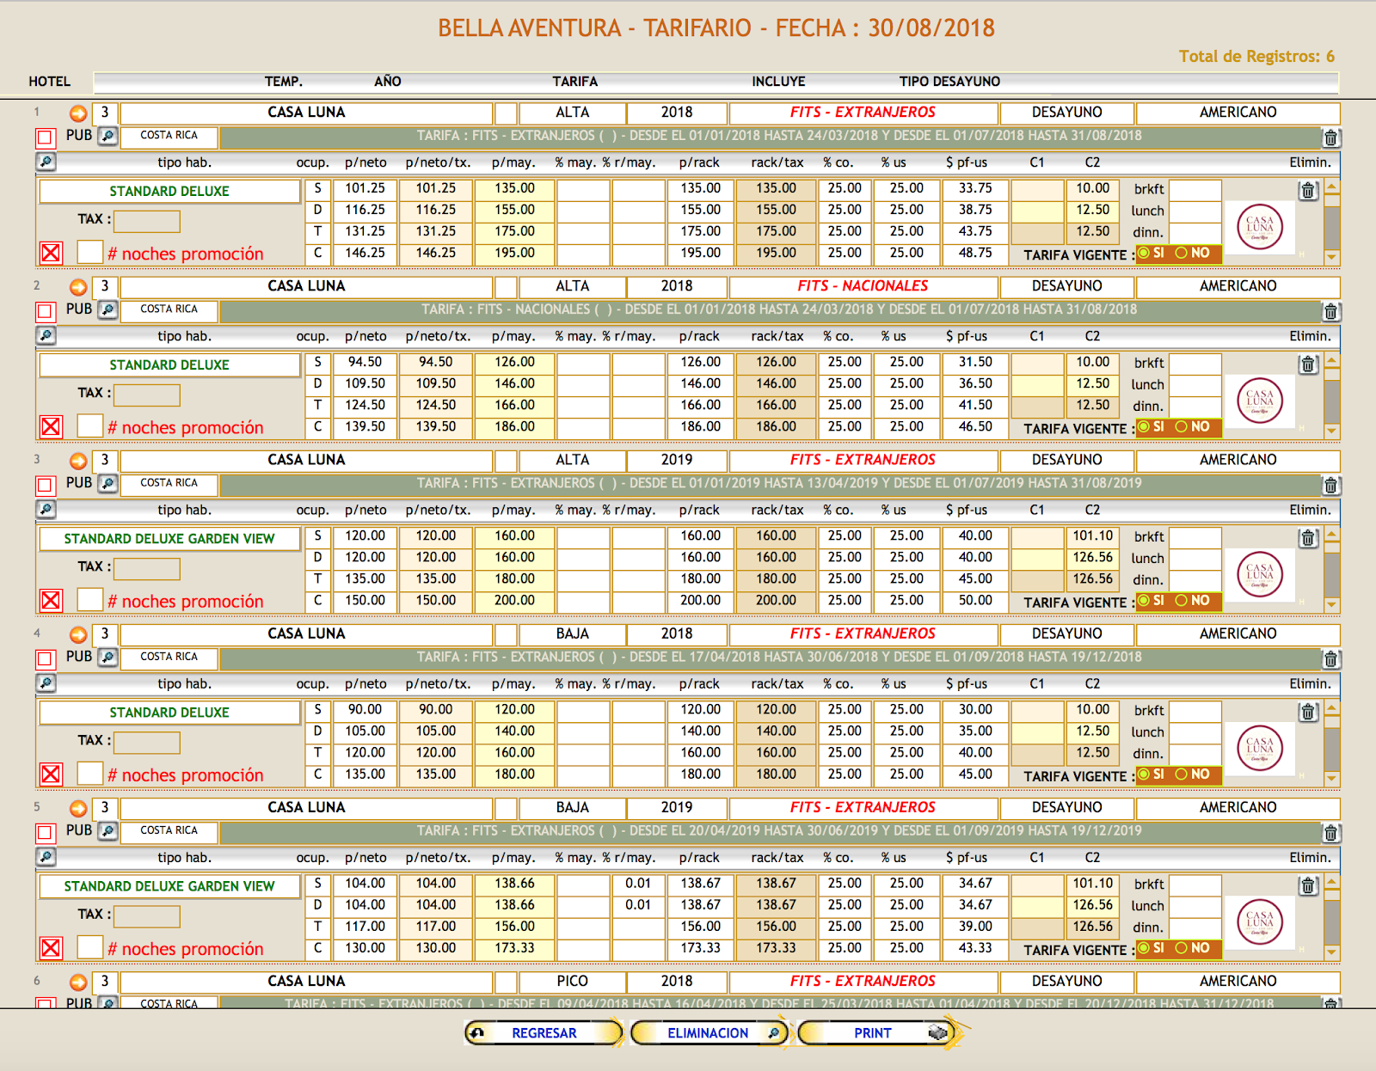Click the magnifier beside 'tipo hab.' in record 2

[46, 335]
